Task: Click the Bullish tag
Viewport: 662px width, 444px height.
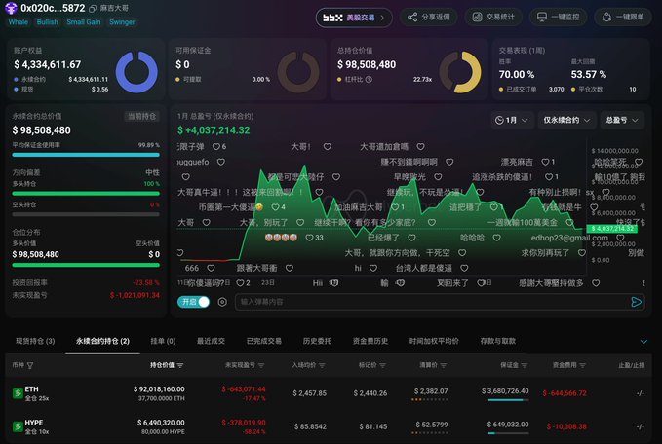Action: coord(47,22)
